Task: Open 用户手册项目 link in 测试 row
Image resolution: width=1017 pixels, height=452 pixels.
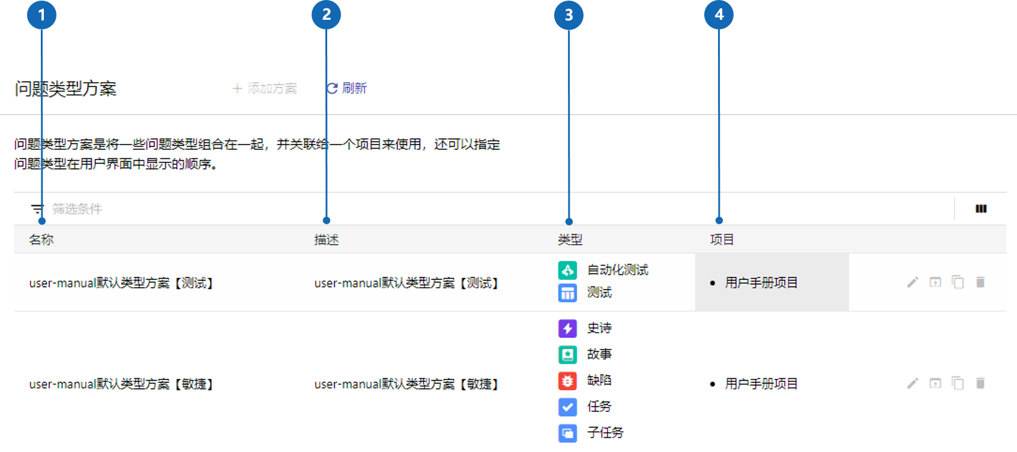Action: click(x=761, y=283)
